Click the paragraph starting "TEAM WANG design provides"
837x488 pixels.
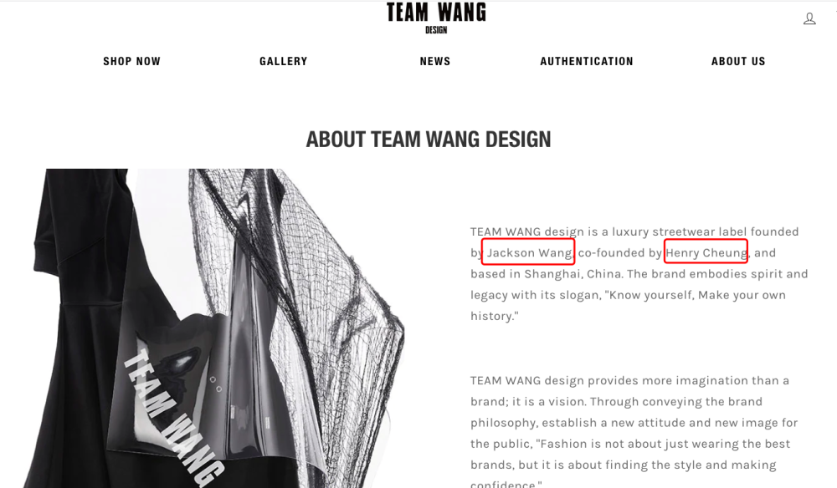[x=634, y=431]
